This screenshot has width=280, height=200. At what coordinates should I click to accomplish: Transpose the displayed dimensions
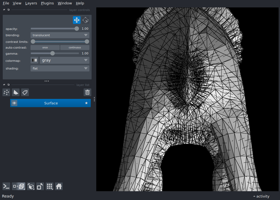40,186
